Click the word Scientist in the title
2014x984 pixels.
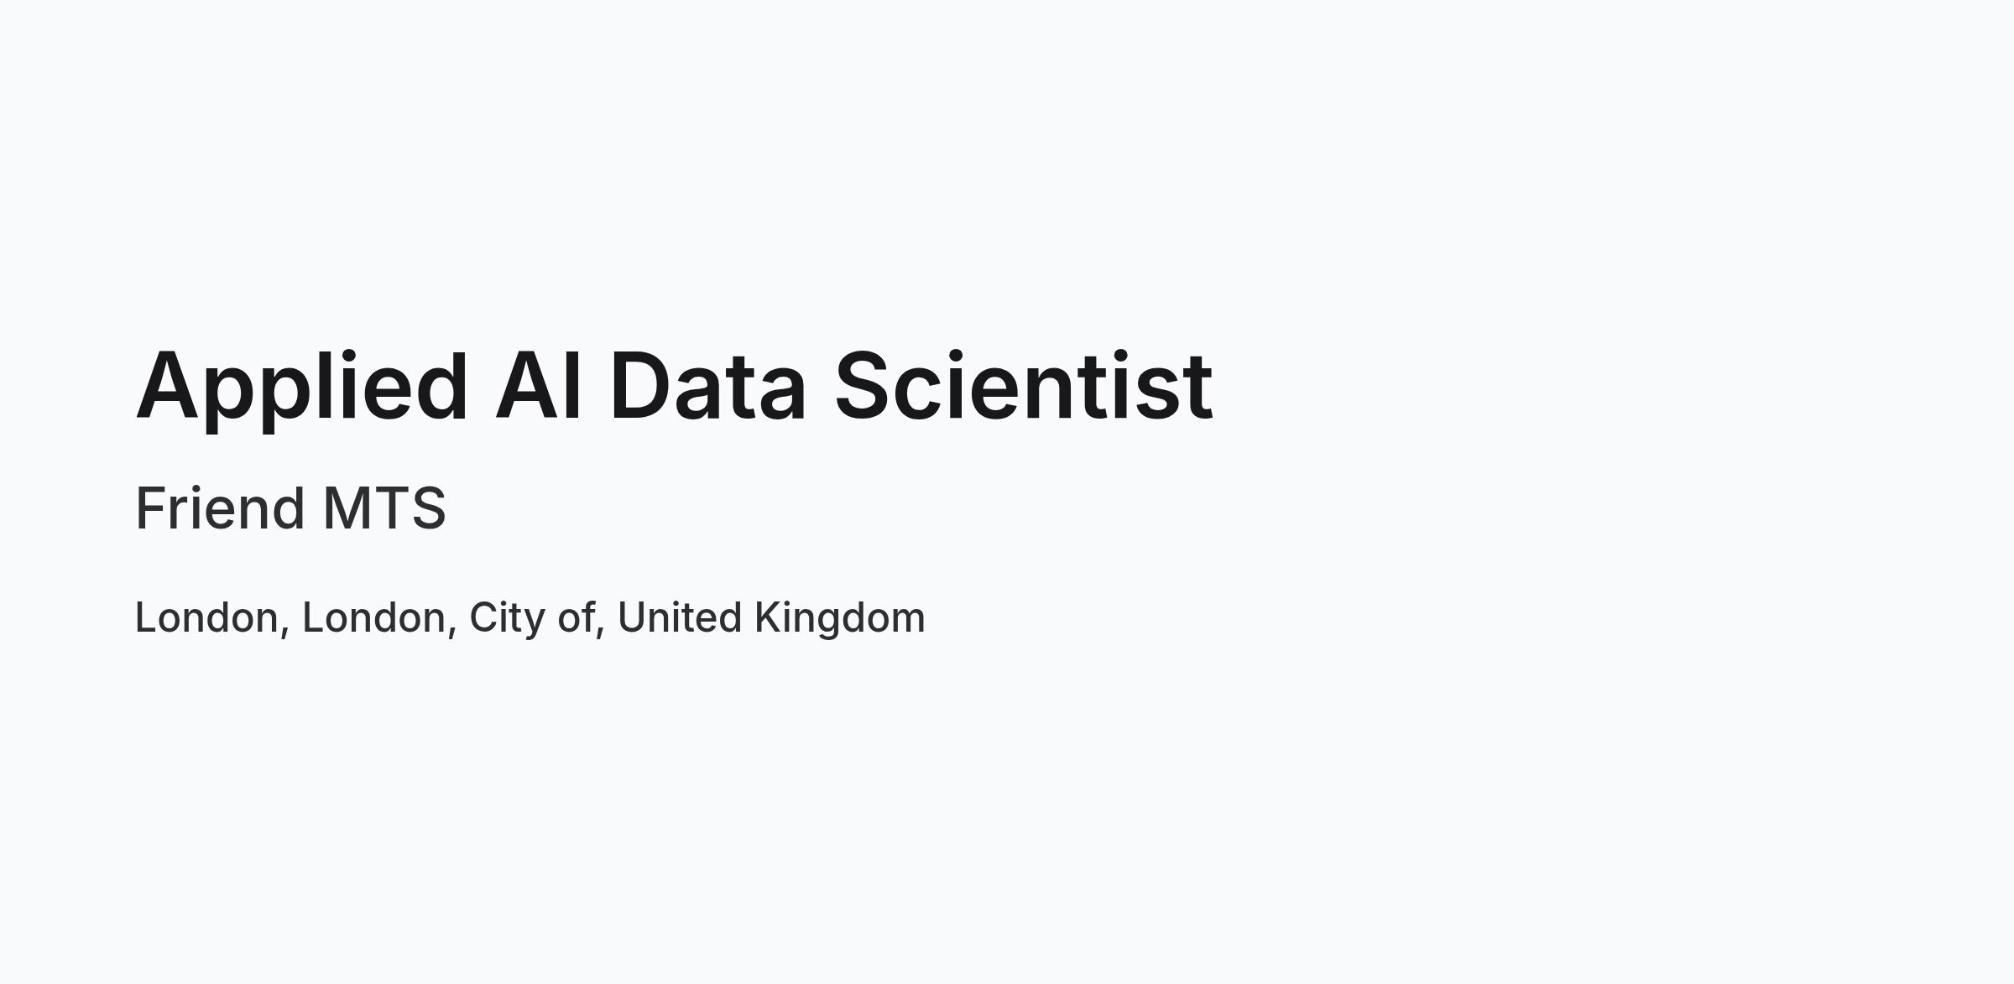click(x=1024, y=385)
